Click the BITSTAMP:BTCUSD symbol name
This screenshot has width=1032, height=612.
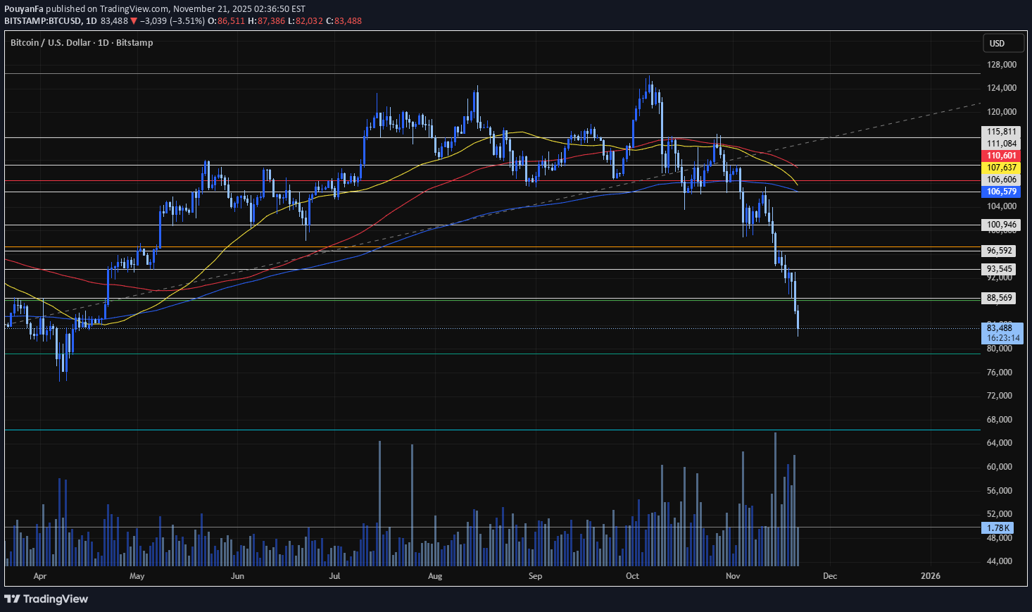click(41, 21)
